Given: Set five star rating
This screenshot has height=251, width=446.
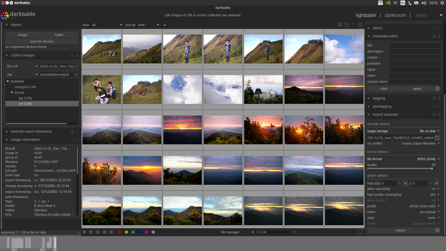Looking at the screenshot, I should (111, 232).
